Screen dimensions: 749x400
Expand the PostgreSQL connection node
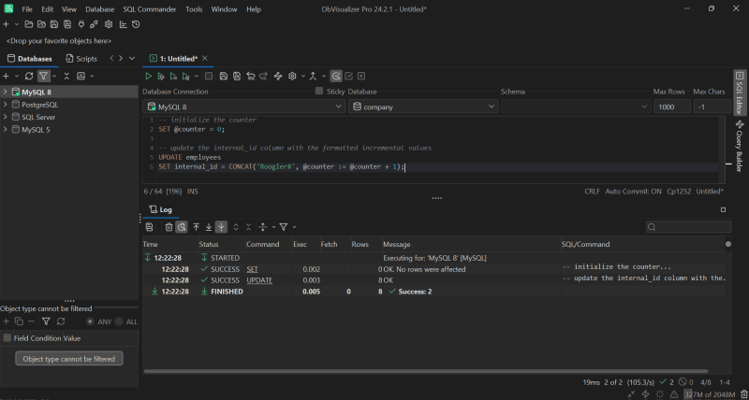click(6, 105)
